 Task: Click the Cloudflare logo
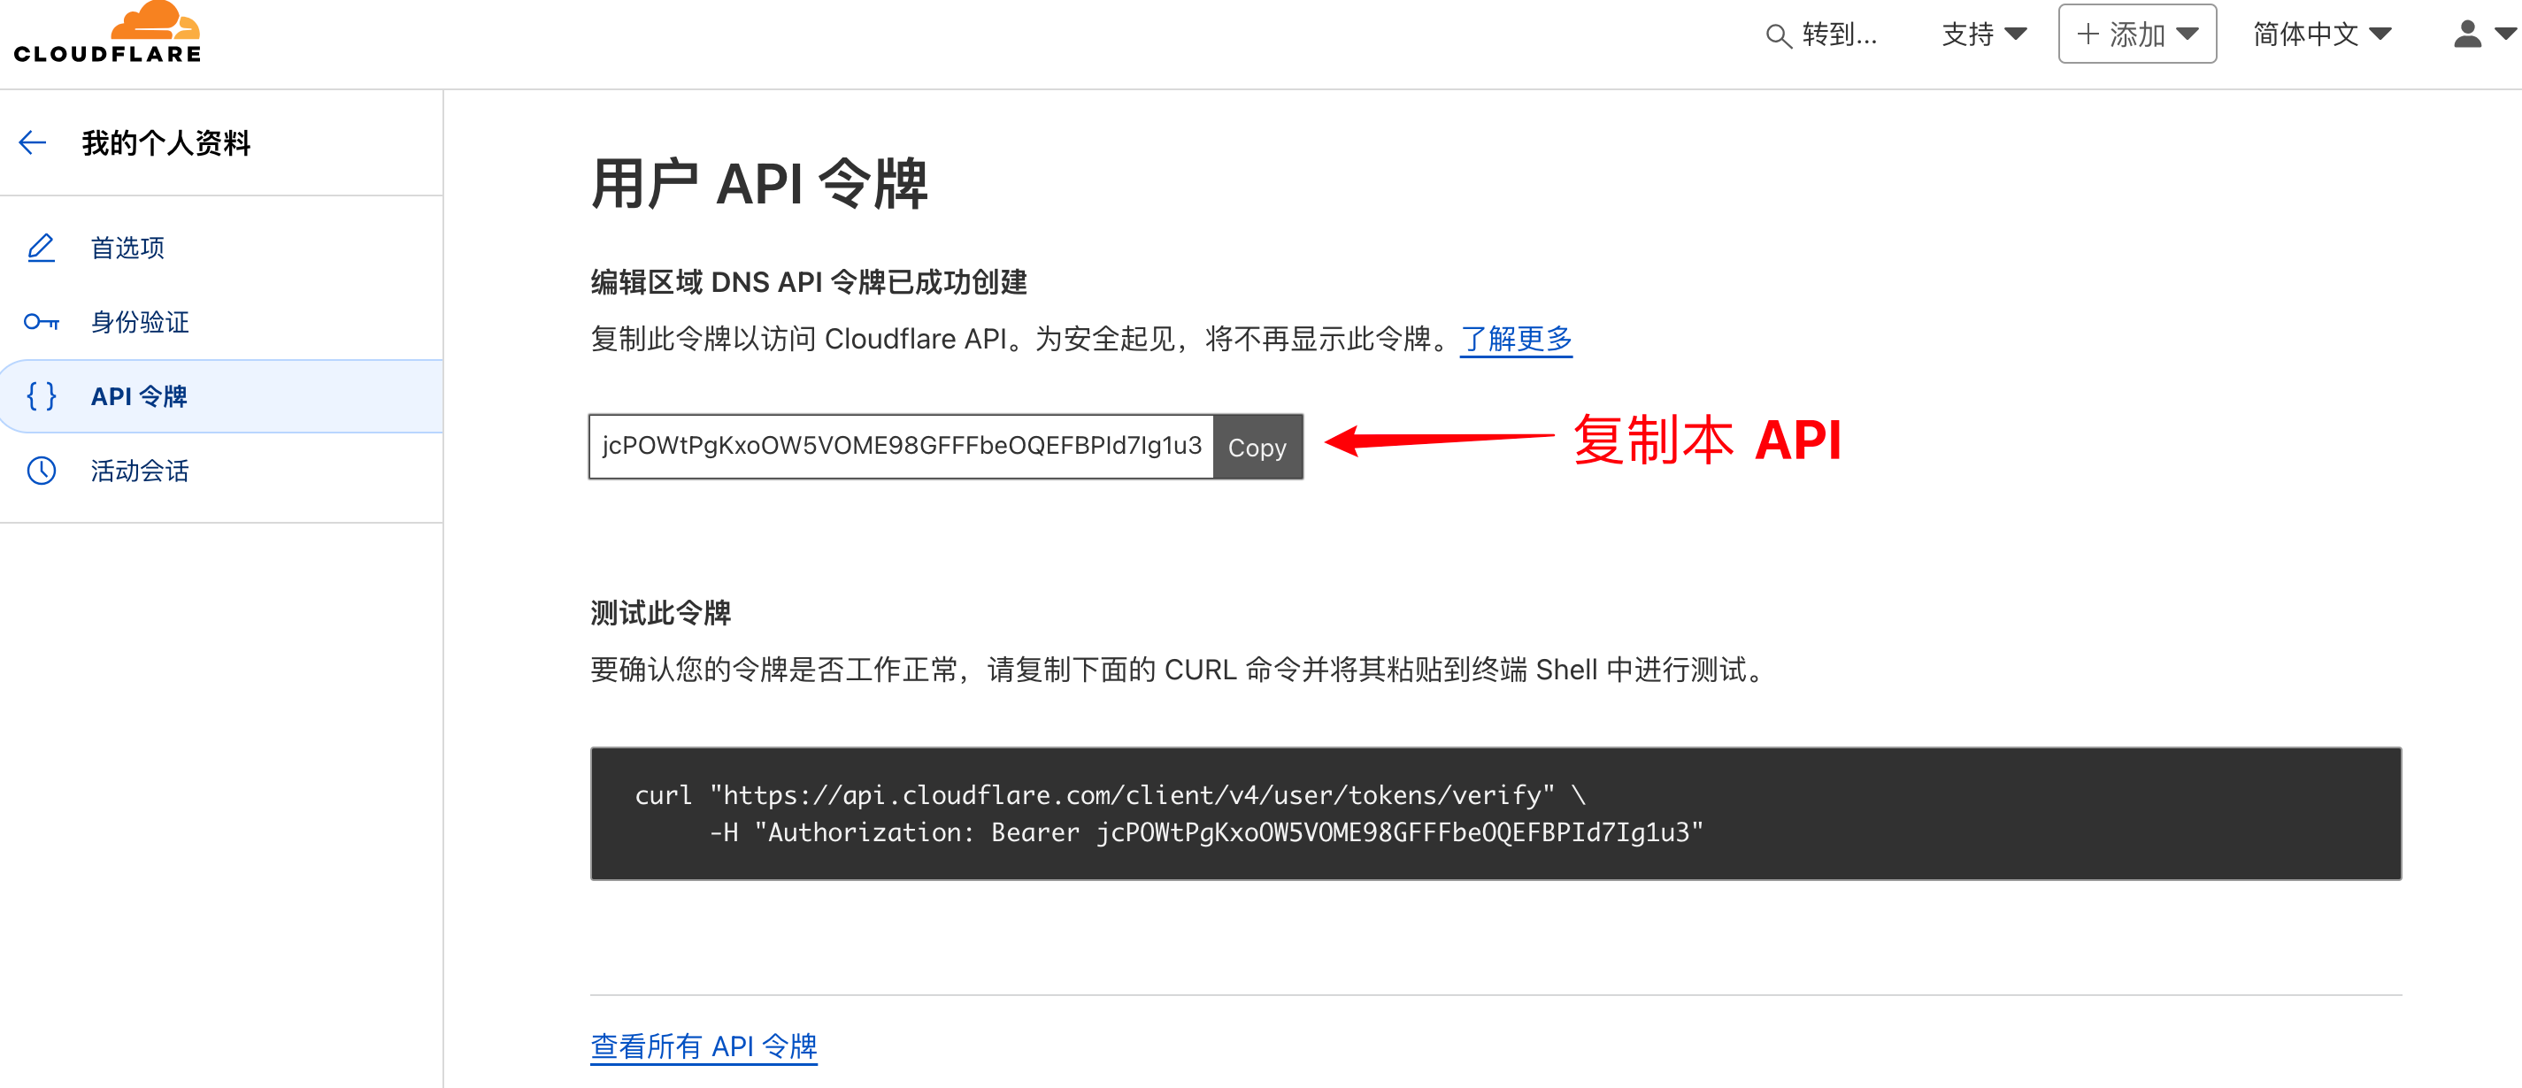(x=107, y=33)
